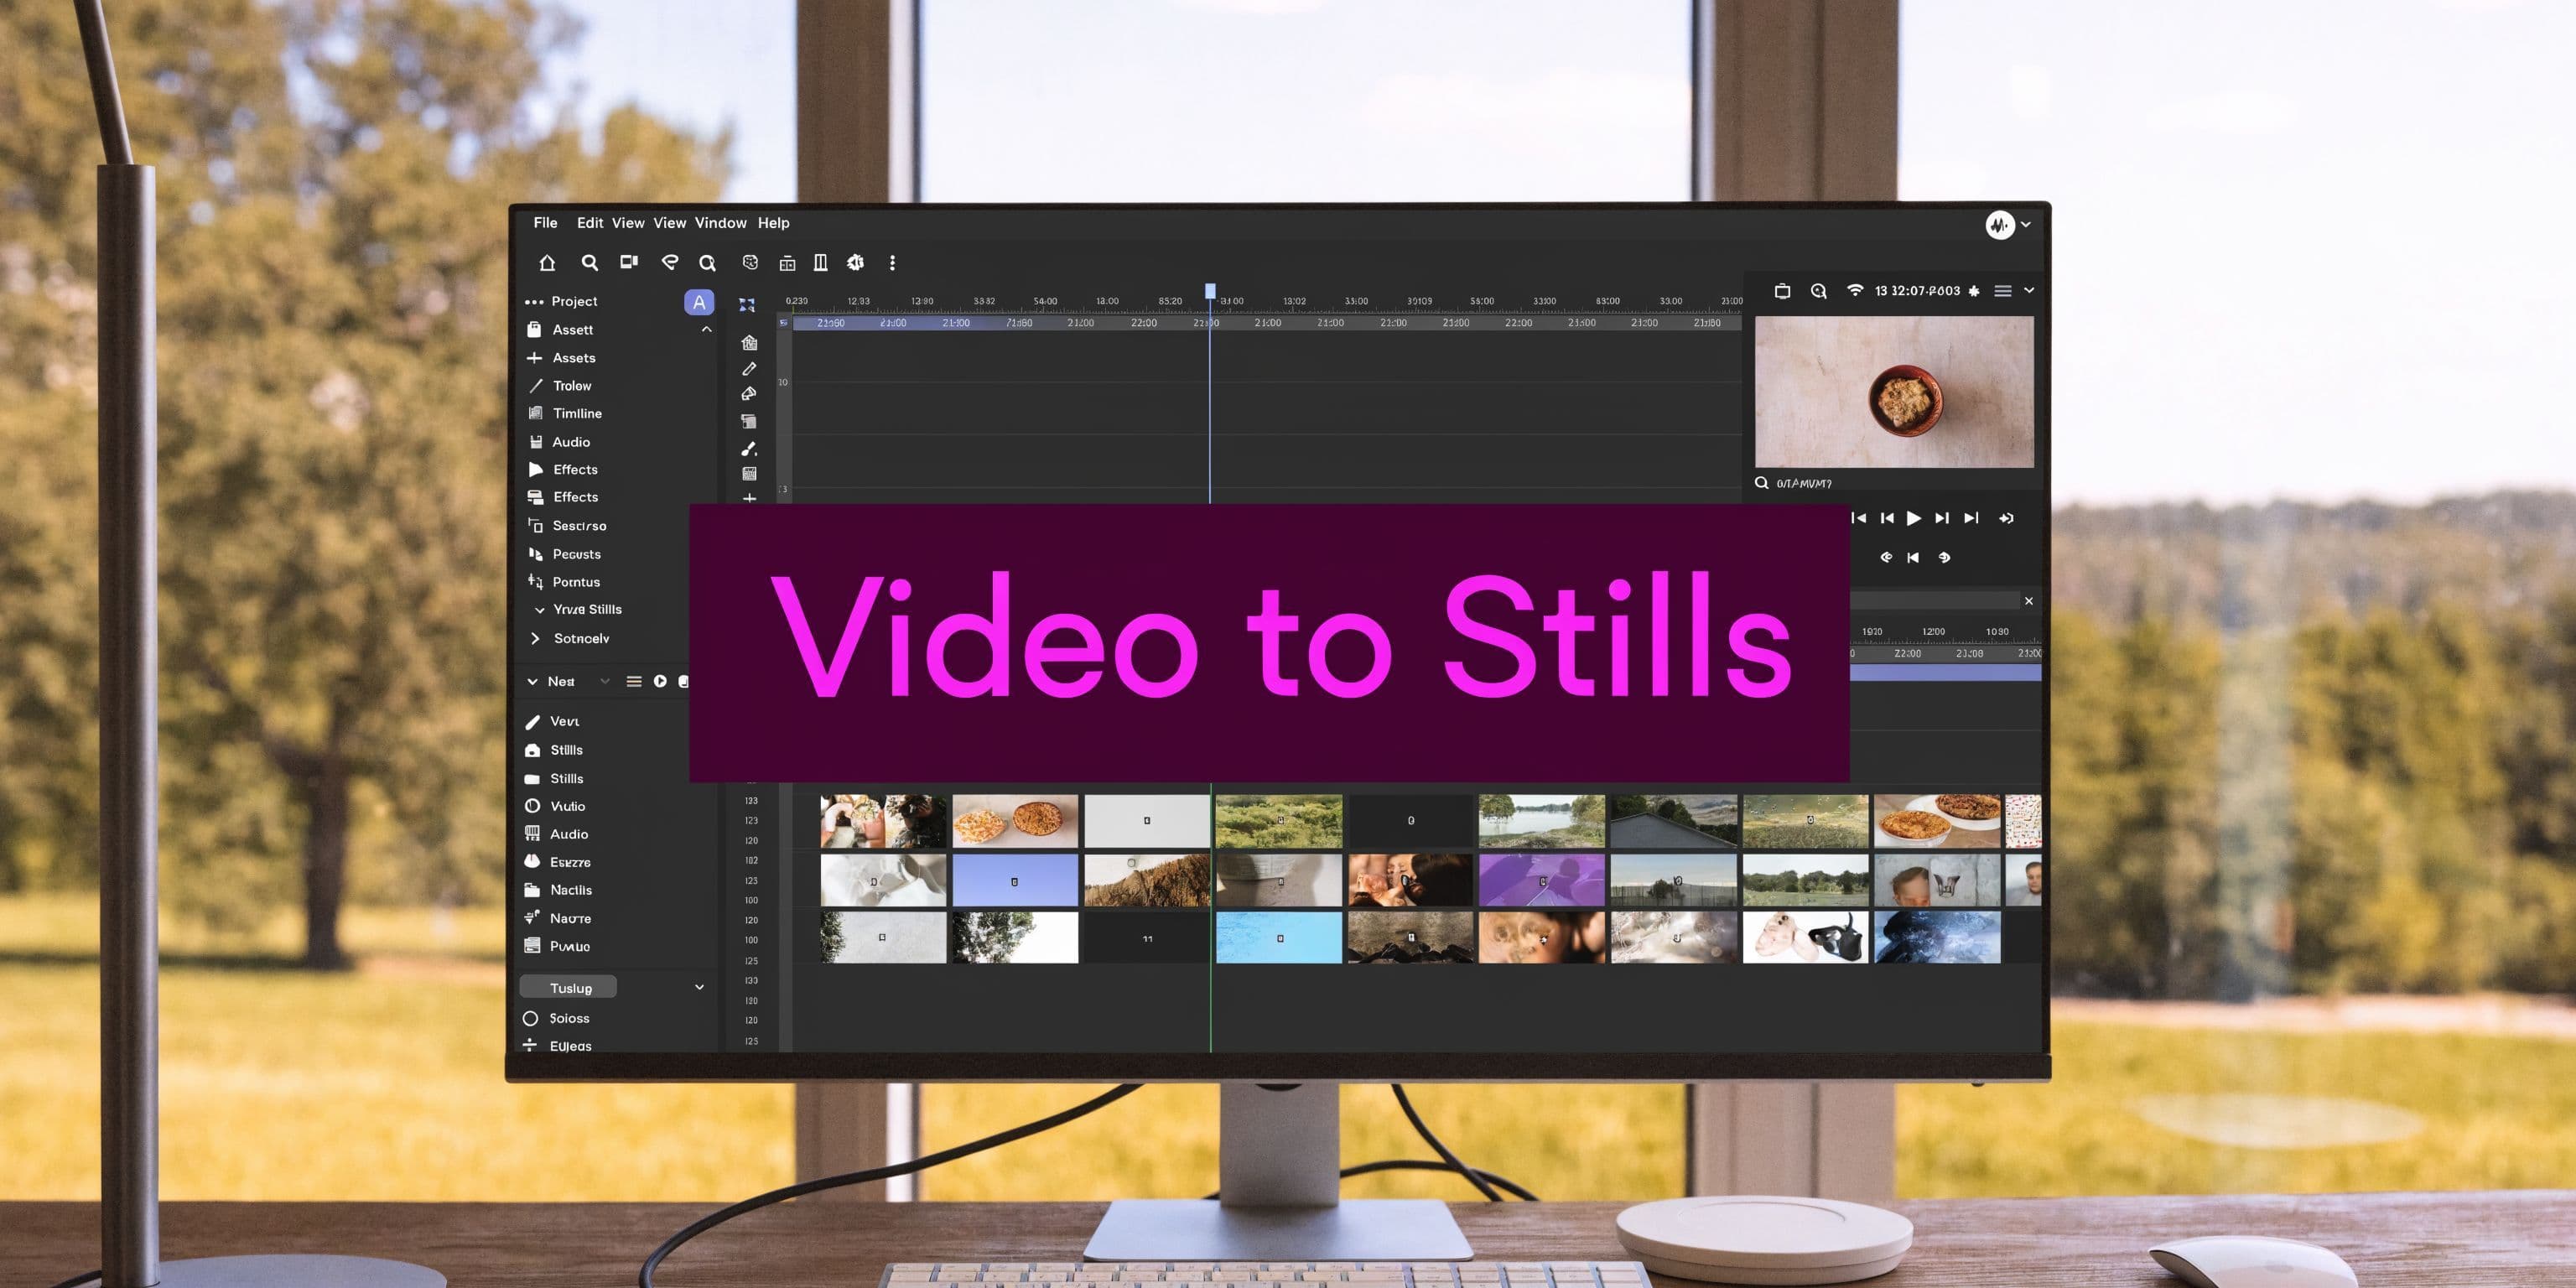The width and height of the screenshot is (2576, 1288).
Task: Click the search field below the preview
Action: (1893, 484)
